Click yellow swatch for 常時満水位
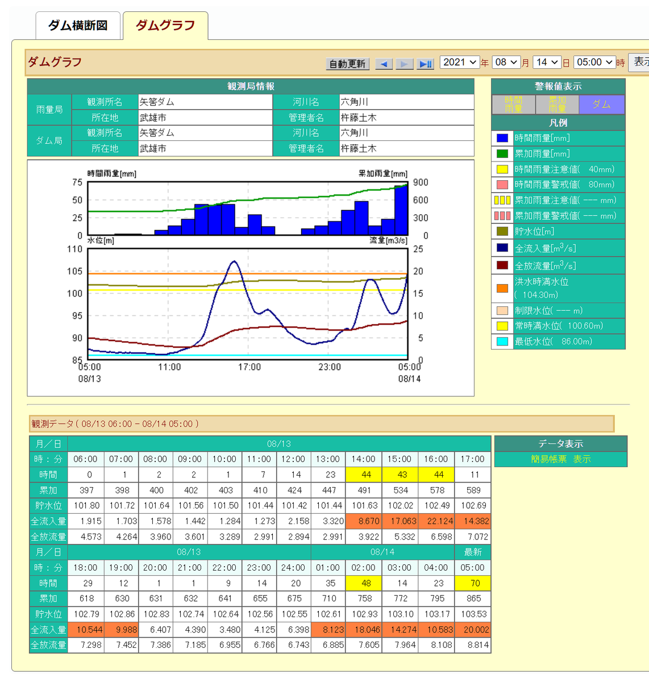Viewport: 649px width, 682px height. coord(502,326)
